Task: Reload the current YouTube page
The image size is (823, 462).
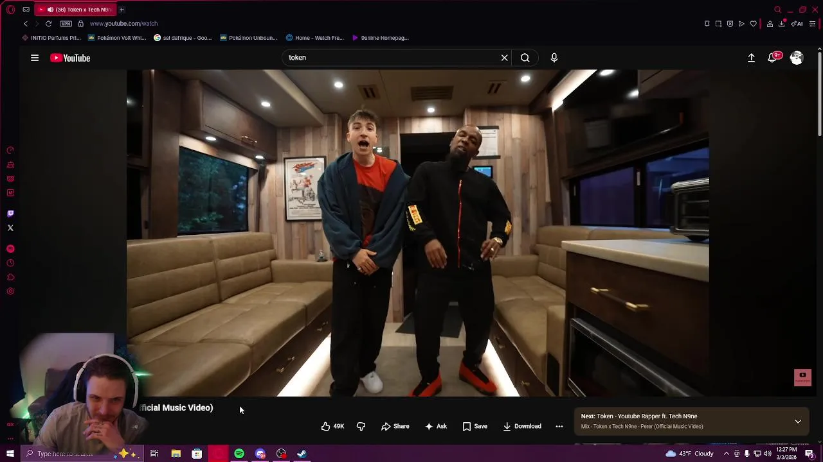Action: [48, 24]
